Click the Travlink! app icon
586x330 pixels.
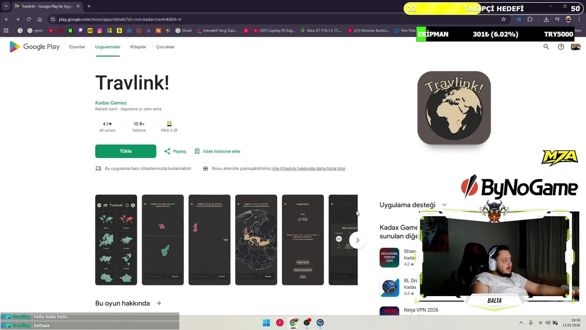click(x=454, y=108)
